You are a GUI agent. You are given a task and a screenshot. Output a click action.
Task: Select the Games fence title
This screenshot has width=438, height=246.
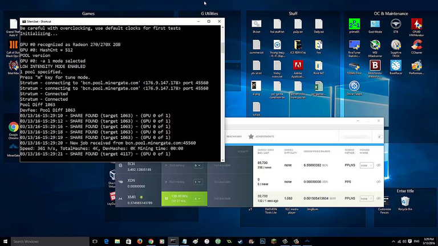[88, 14]
